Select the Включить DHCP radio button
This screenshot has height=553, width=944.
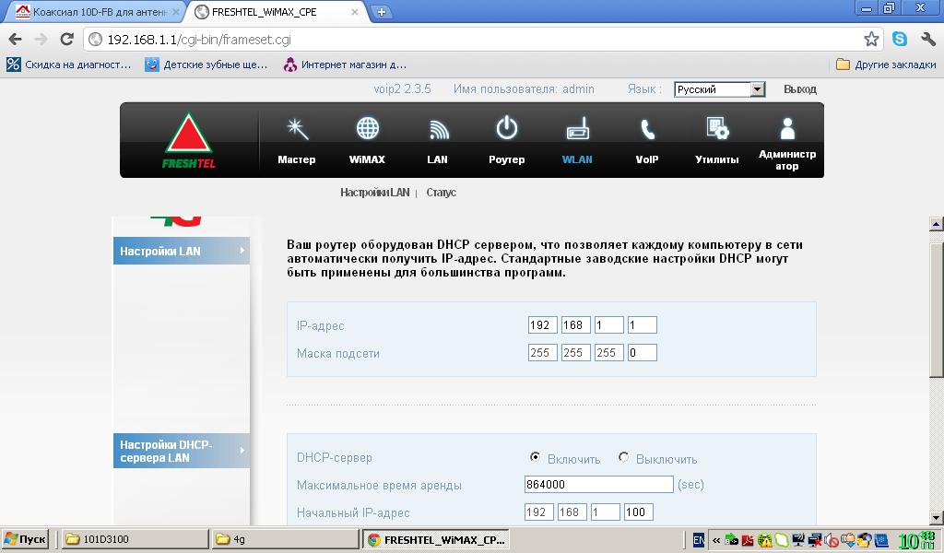[x=535, y=457]
